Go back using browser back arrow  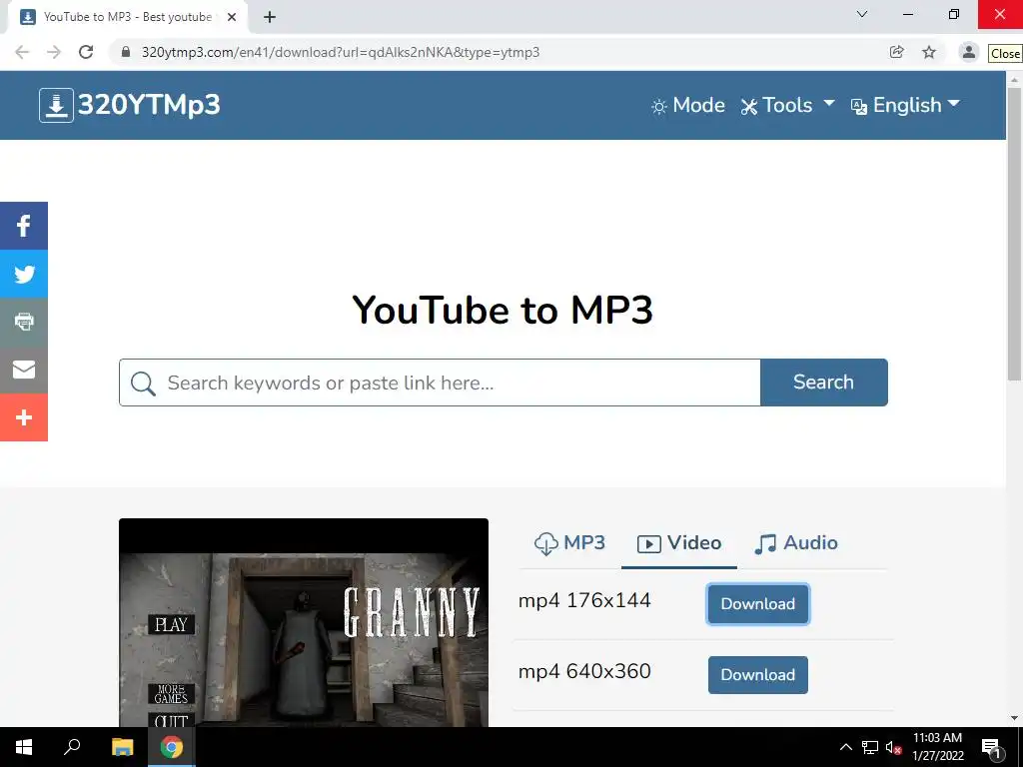tap(22, 52)
